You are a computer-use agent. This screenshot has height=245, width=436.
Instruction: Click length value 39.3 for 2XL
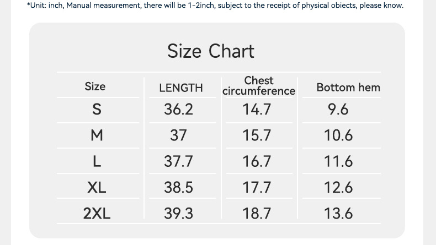[178, 213]
